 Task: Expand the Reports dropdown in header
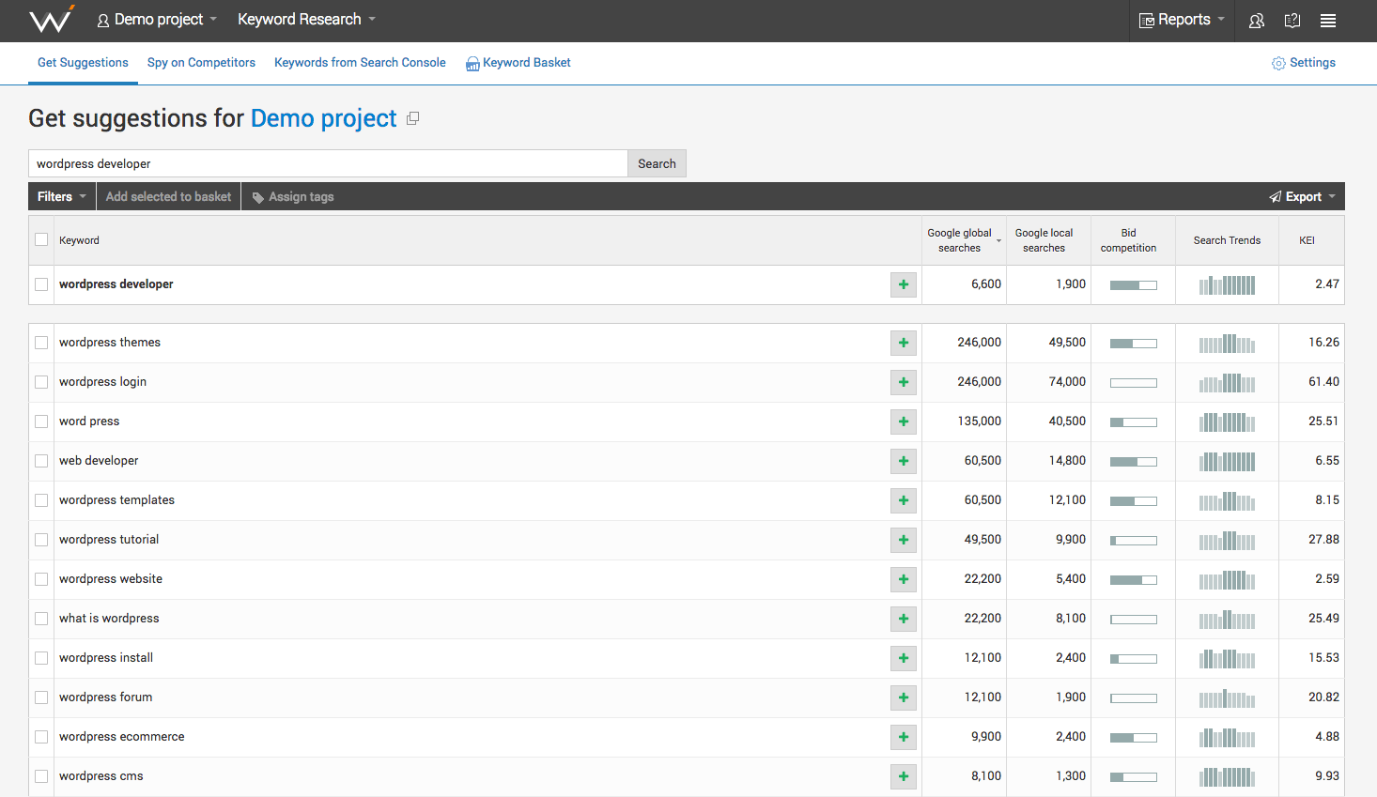(x=1182, y=20)
